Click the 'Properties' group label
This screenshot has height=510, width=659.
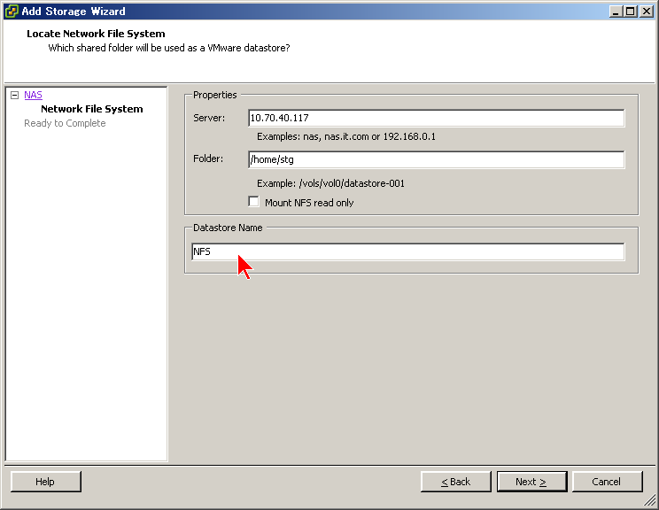click(214, 95)
